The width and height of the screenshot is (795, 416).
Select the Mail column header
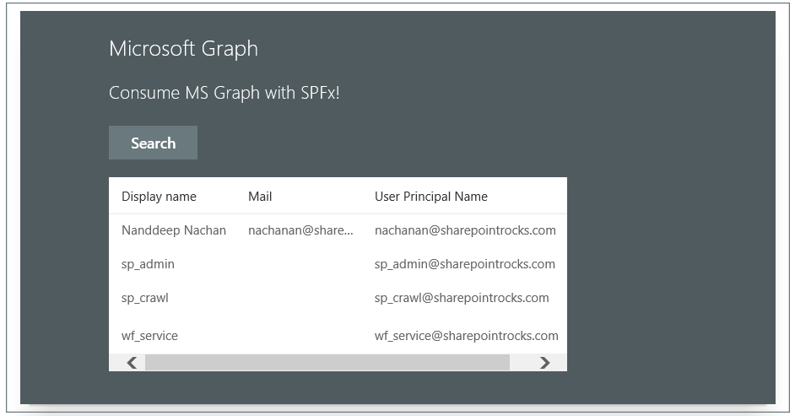260,197
